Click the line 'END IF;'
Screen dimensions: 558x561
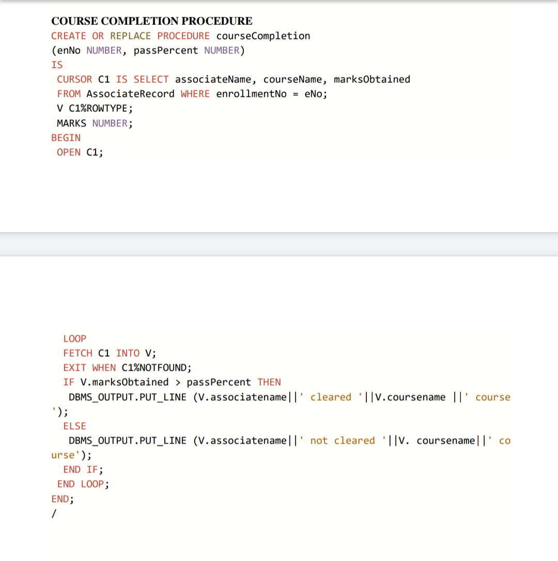click(83, 470)
